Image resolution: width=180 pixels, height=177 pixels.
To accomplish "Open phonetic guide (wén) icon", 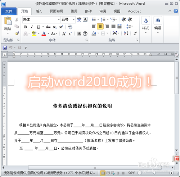I will click(79, 19).
